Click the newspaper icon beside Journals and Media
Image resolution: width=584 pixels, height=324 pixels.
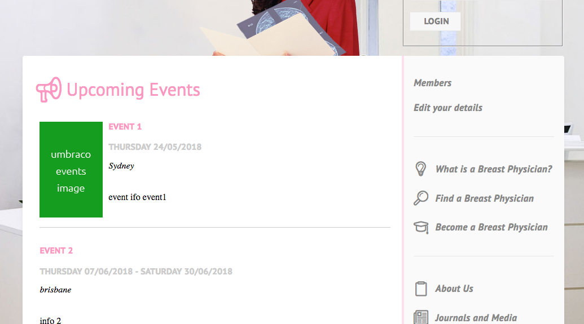pos(421,317)
